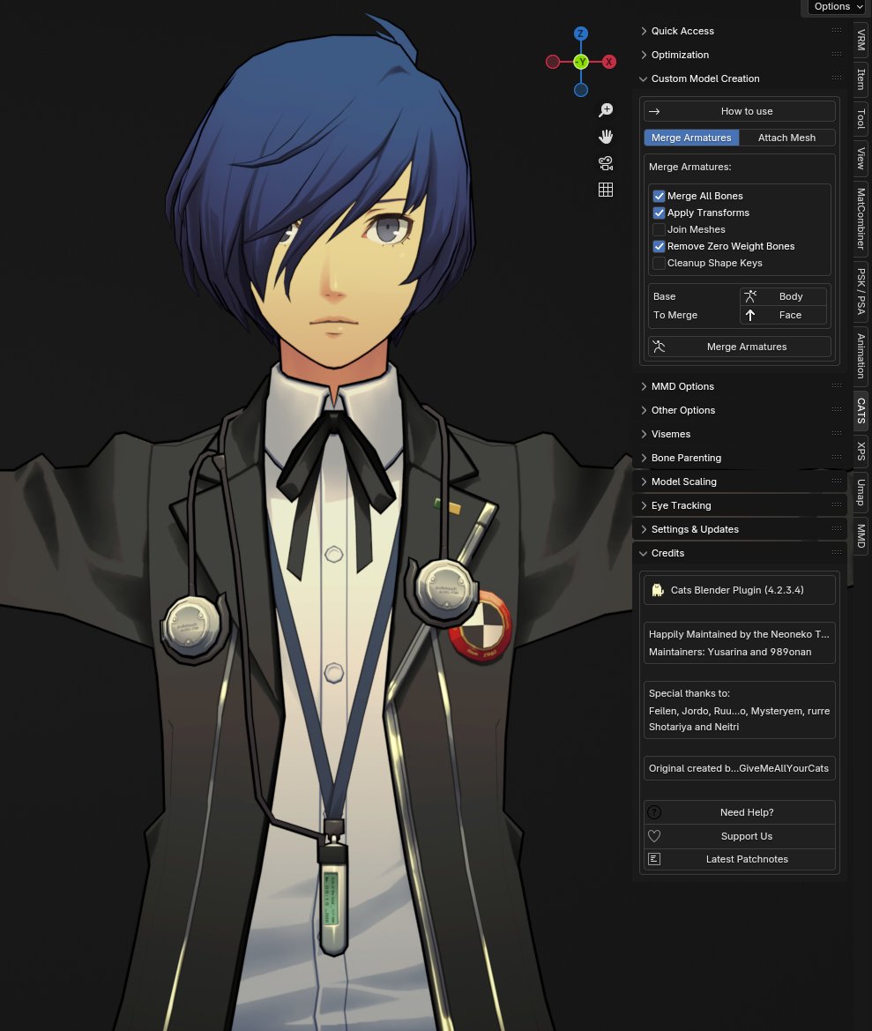
Task: Click the question mark icon by Need Help
Action: (654, 812)
